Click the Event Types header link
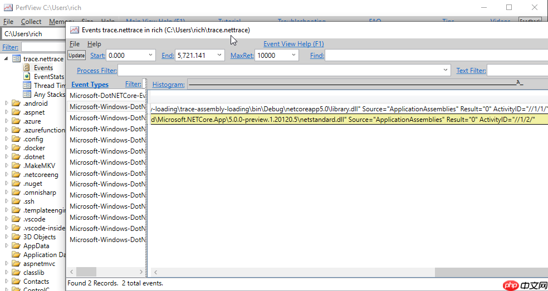Screen dimensions: 548x291 click(x=90, y=84)
